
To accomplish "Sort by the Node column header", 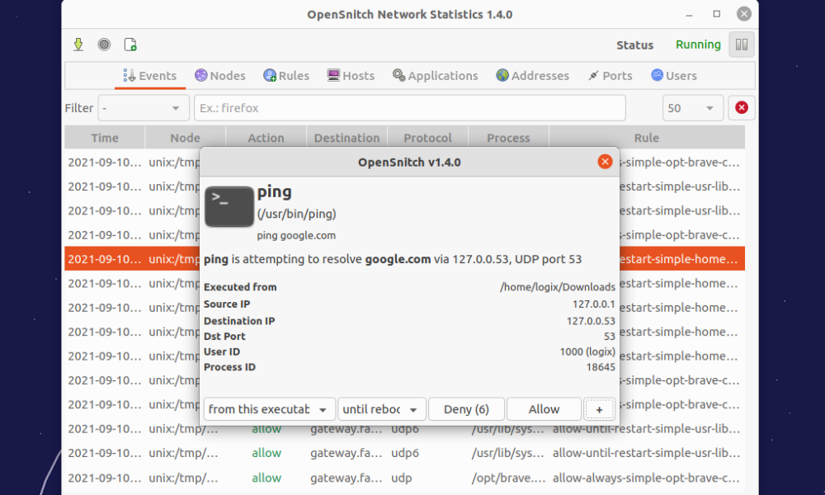I will (x=185, y=138).
